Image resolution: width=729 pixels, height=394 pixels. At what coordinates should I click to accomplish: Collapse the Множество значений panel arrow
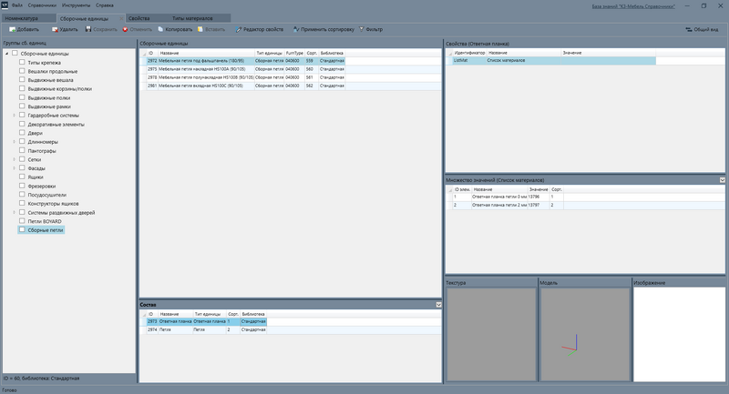tap(722, 180)
